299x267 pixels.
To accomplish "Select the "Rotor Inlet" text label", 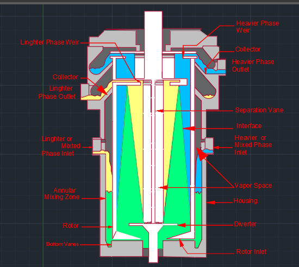I will 251,252.
